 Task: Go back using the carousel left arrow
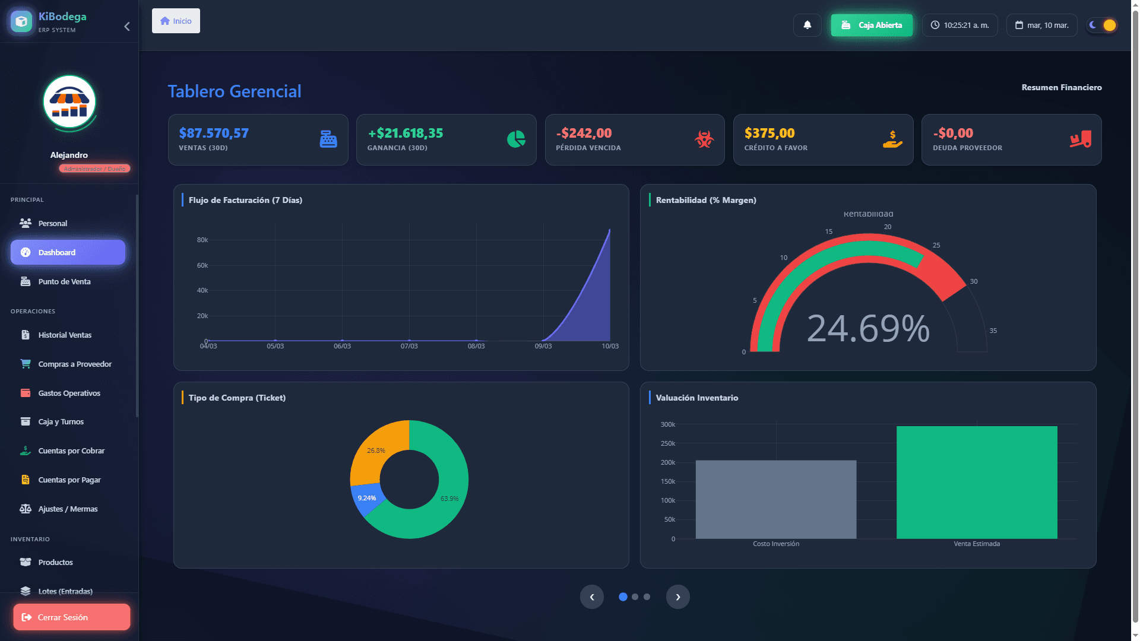click(x=592, y=596)
